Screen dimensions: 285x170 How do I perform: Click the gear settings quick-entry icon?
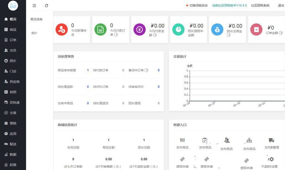(x=271, y=159)
